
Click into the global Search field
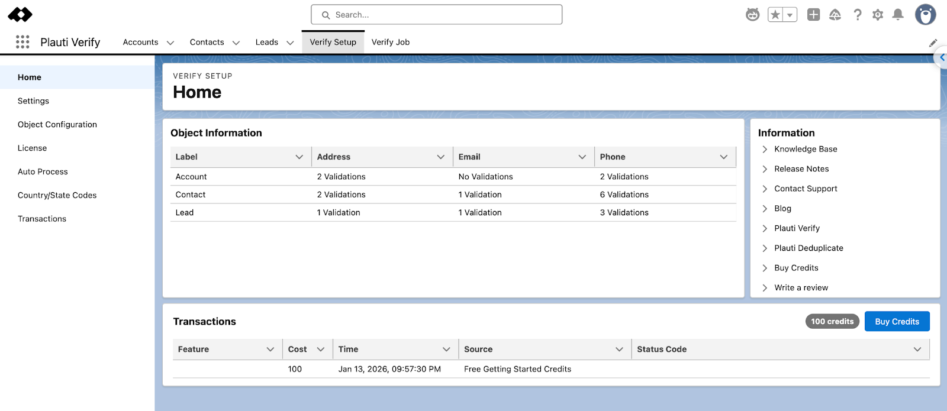436,15
